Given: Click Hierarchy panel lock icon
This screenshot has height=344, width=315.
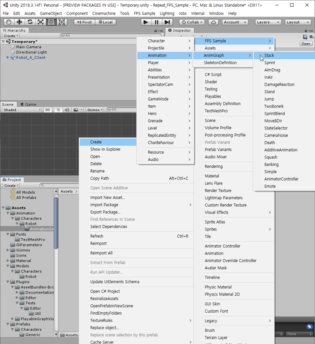Looking at the screenshot, I should (x=156, y=31).
